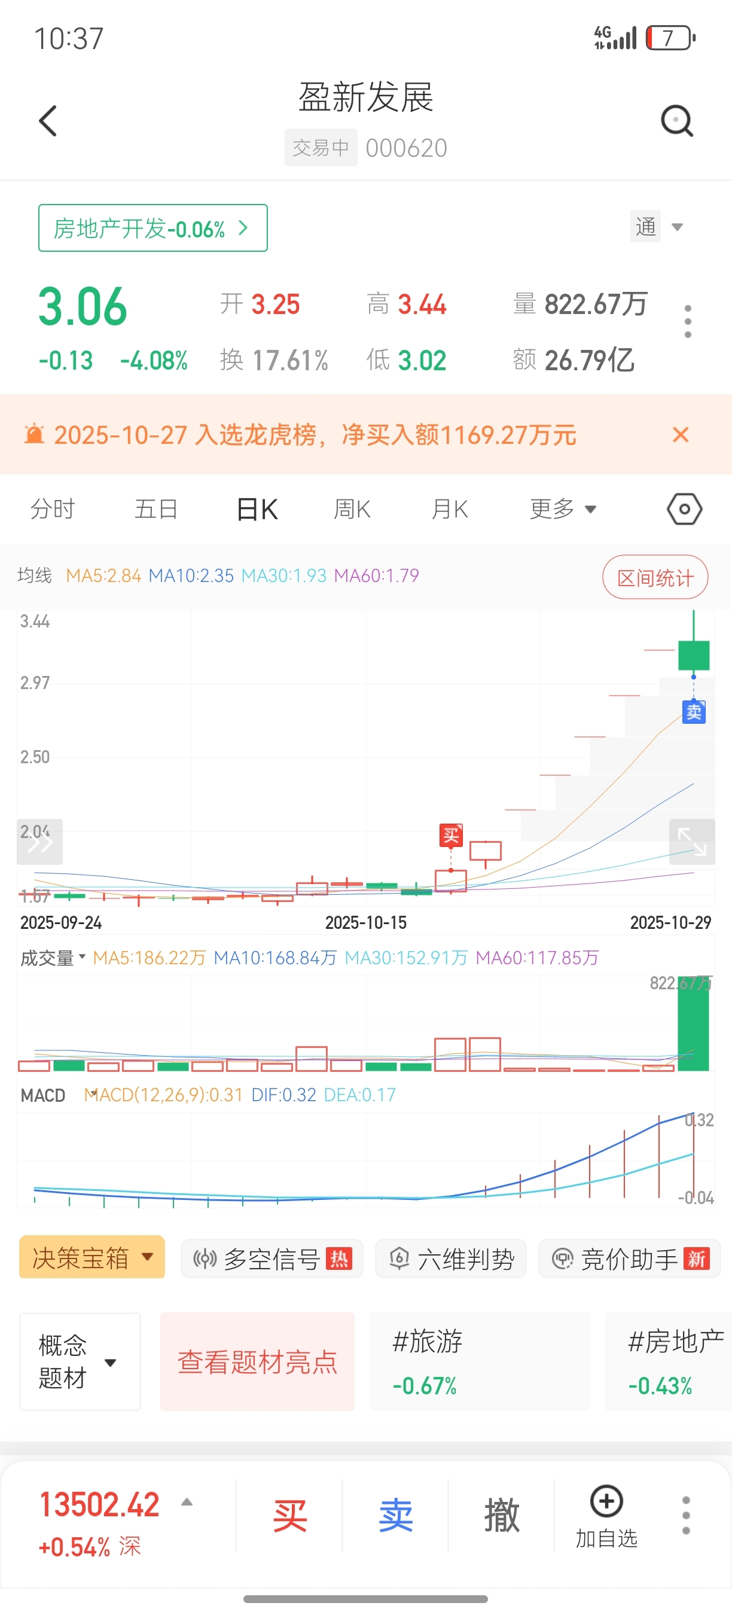Viewport: 732px width, 1615px height.
Task: Tap the 13502.42 index value
Action: [99, 1504]
